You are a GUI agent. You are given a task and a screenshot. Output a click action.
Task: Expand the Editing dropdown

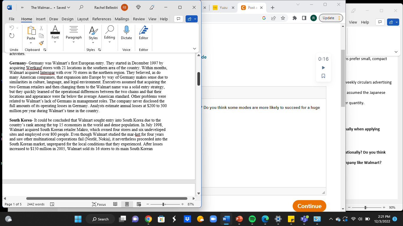pos(109,42)
